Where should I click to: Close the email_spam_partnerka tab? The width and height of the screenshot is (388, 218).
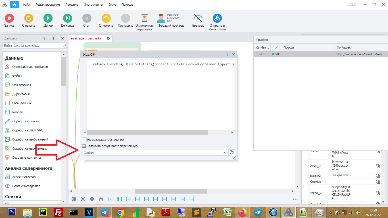[x=108, y=38]
